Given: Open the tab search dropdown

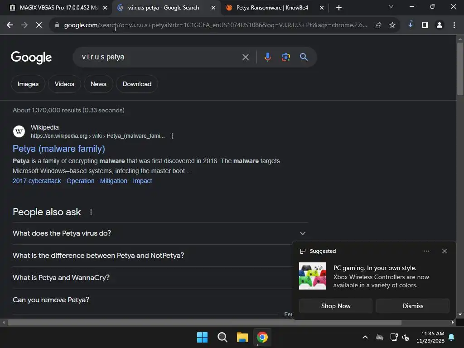Looking at the screenshot, I should pos(391,6).
